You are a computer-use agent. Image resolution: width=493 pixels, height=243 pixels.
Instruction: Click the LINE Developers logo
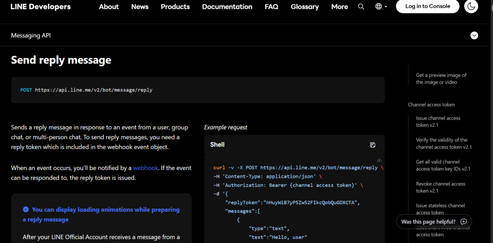click(x=41, y=7)
